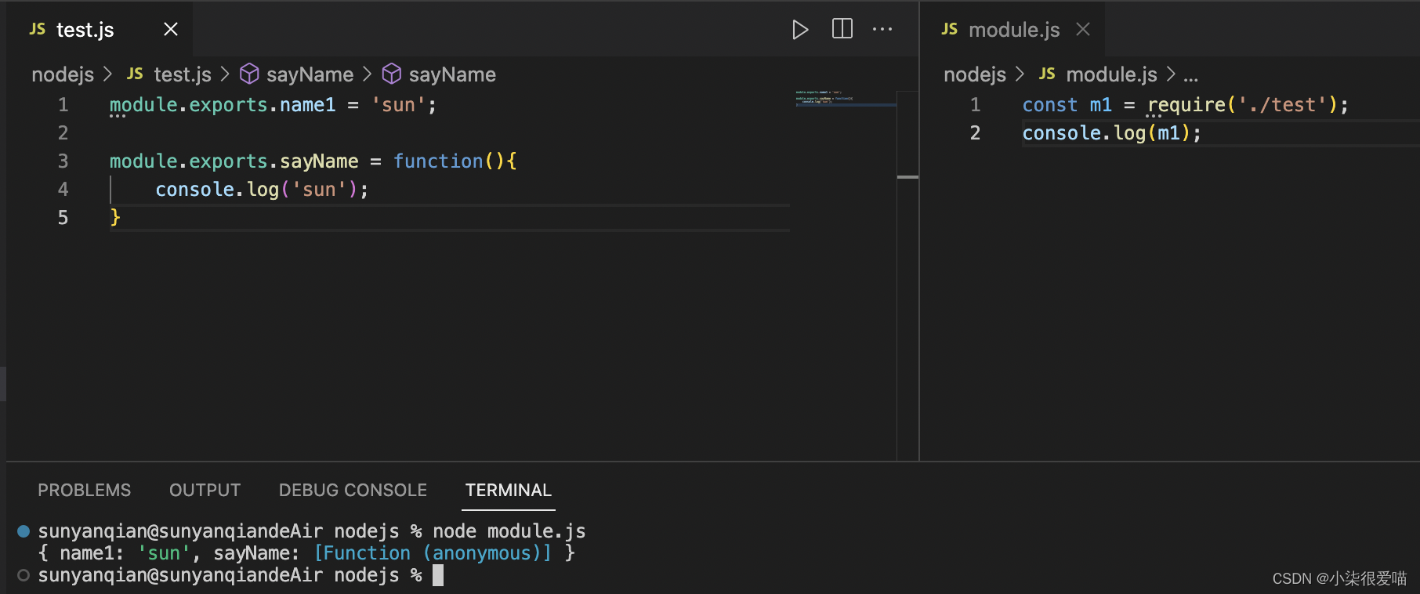Click JS file icon in test.js breadcrumb
The image size is (1420, 594).
[x=135, y=74]
